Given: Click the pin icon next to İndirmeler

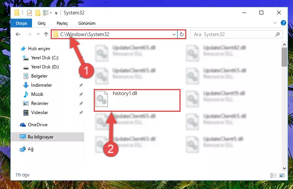Looking at the screenshot, I should tap(81, 85).
